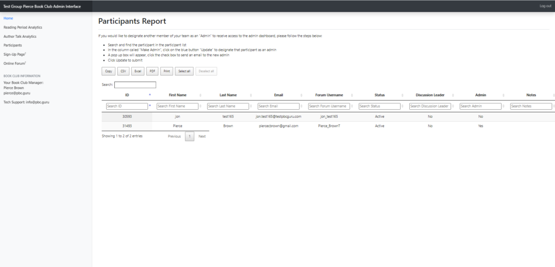Screen dimensions: 555x267
Task: Click sort arrows beside Admin header
Action: tap(504, 95)
